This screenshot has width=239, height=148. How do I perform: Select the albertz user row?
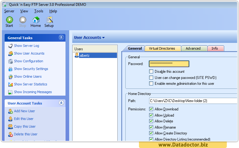(95, 55)
